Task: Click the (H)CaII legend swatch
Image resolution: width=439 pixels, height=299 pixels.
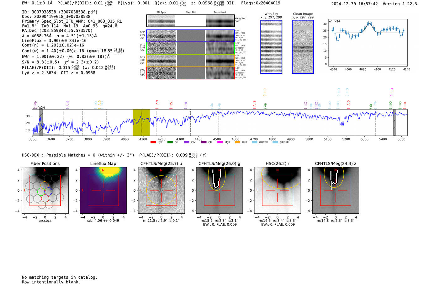Action: (275, 142)
